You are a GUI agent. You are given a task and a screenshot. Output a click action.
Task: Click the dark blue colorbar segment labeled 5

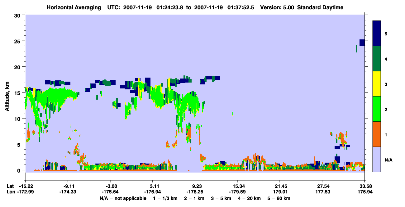pyautogui.click(x=377, y=34)
